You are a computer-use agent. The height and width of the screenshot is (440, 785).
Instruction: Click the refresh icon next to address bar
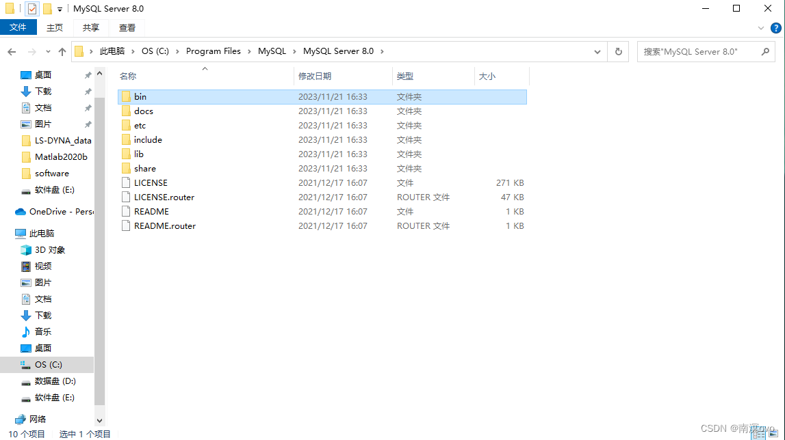pos(618,51)
